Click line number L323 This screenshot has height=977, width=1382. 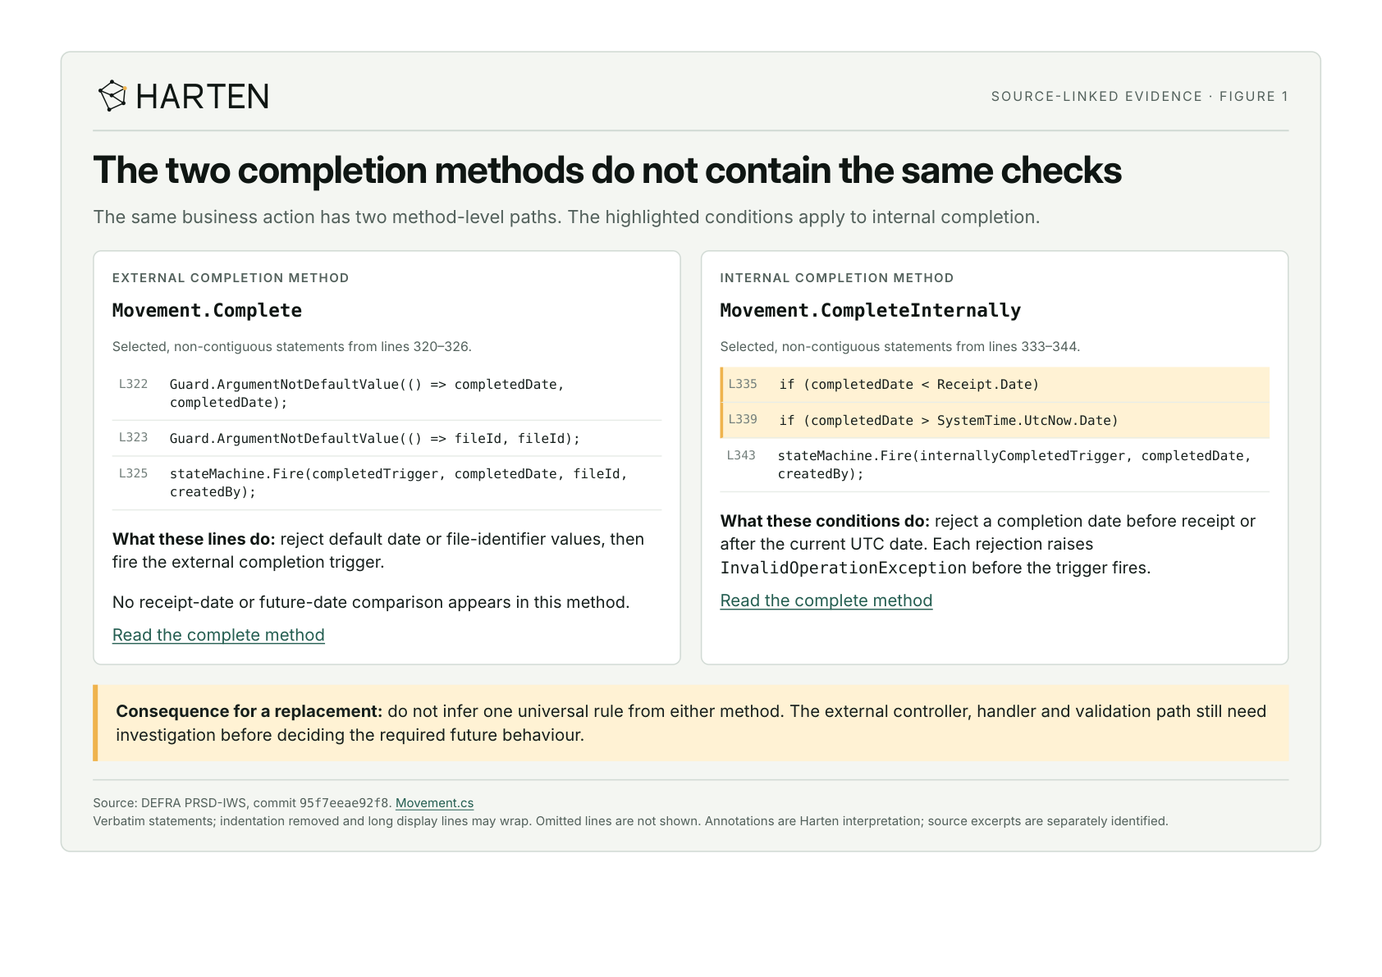133,437
